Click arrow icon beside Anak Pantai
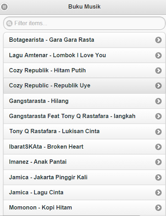The image size is (166, 216). (x=158, y=162)
